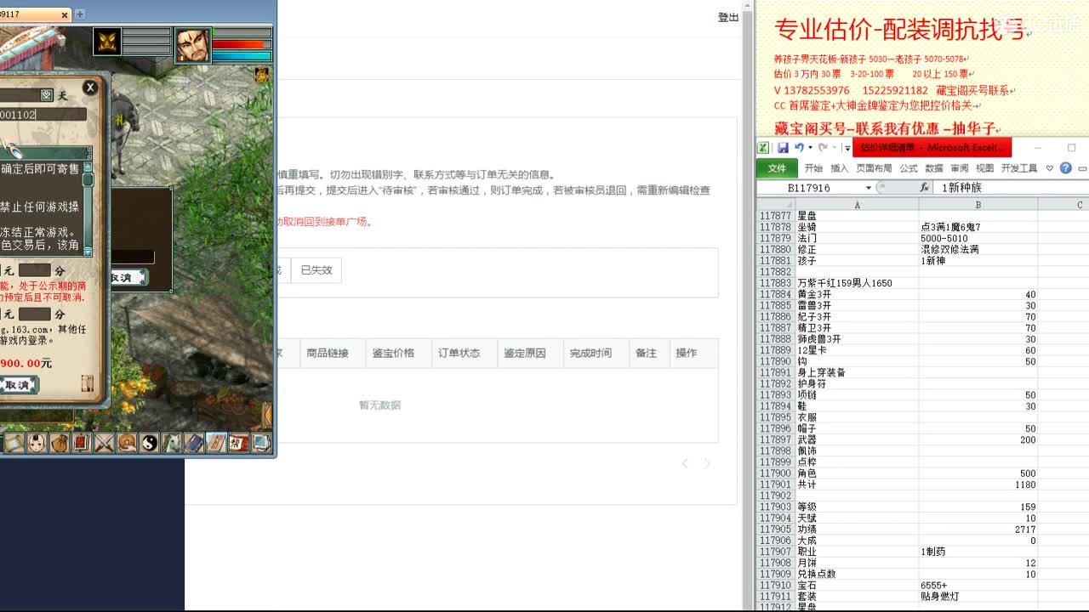
Task: Click the Excel application logo icon
Action: coord(763,148)
